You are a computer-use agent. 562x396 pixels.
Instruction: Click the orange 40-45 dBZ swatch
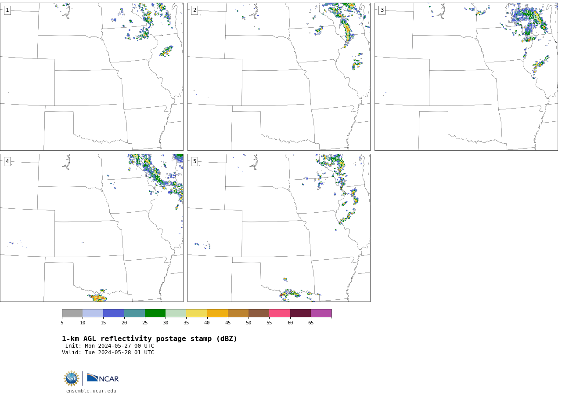click(217, 313)
